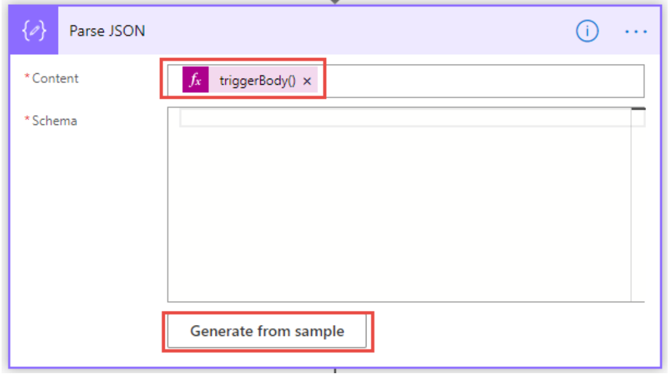
Task: Open the ellipsis more-options menu
Action: pyautogui.click(x=636, y=31)
